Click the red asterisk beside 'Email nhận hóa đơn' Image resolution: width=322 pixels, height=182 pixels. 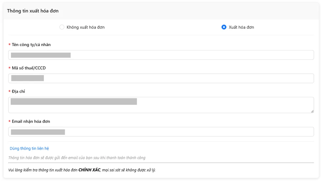9,122
